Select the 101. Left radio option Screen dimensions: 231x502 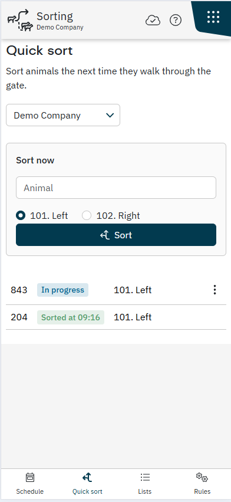coord(21,215)
